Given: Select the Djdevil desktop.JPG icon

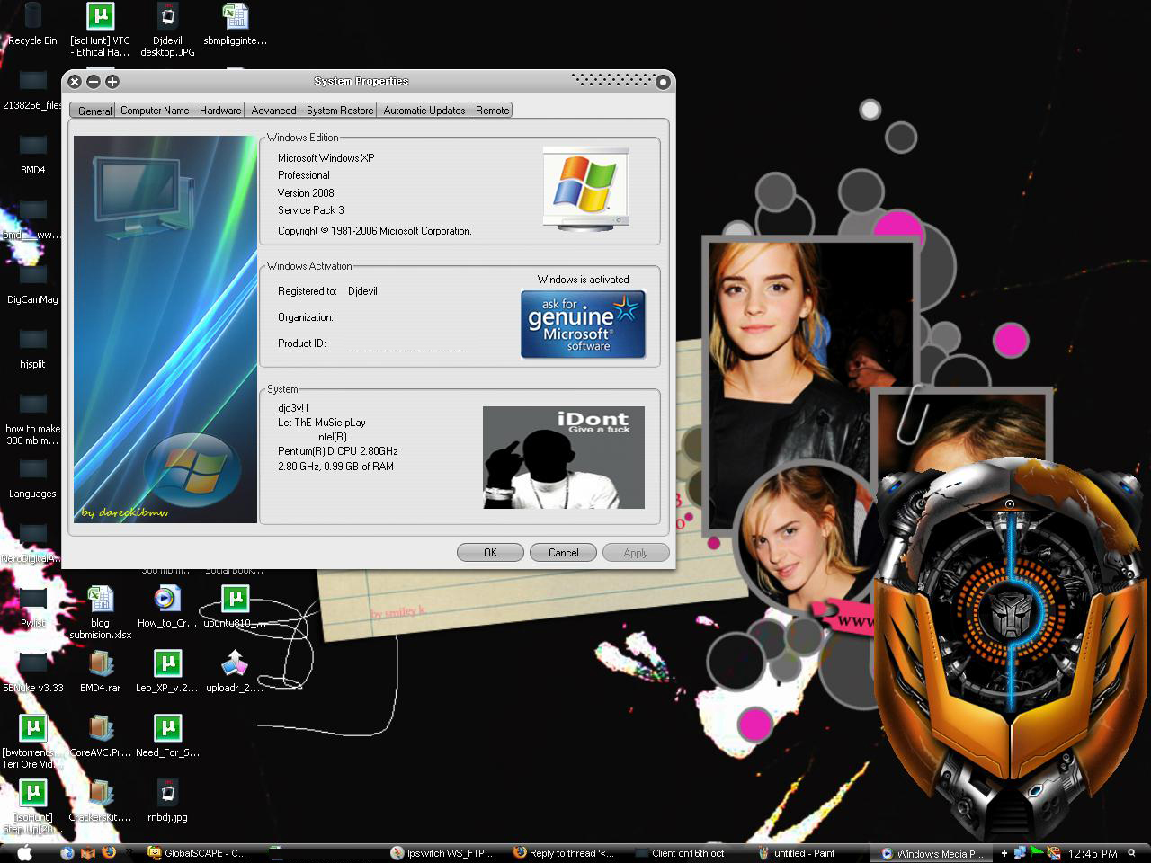Looking at the screenshot, I should pyautogui.click(x=167, y=18).
